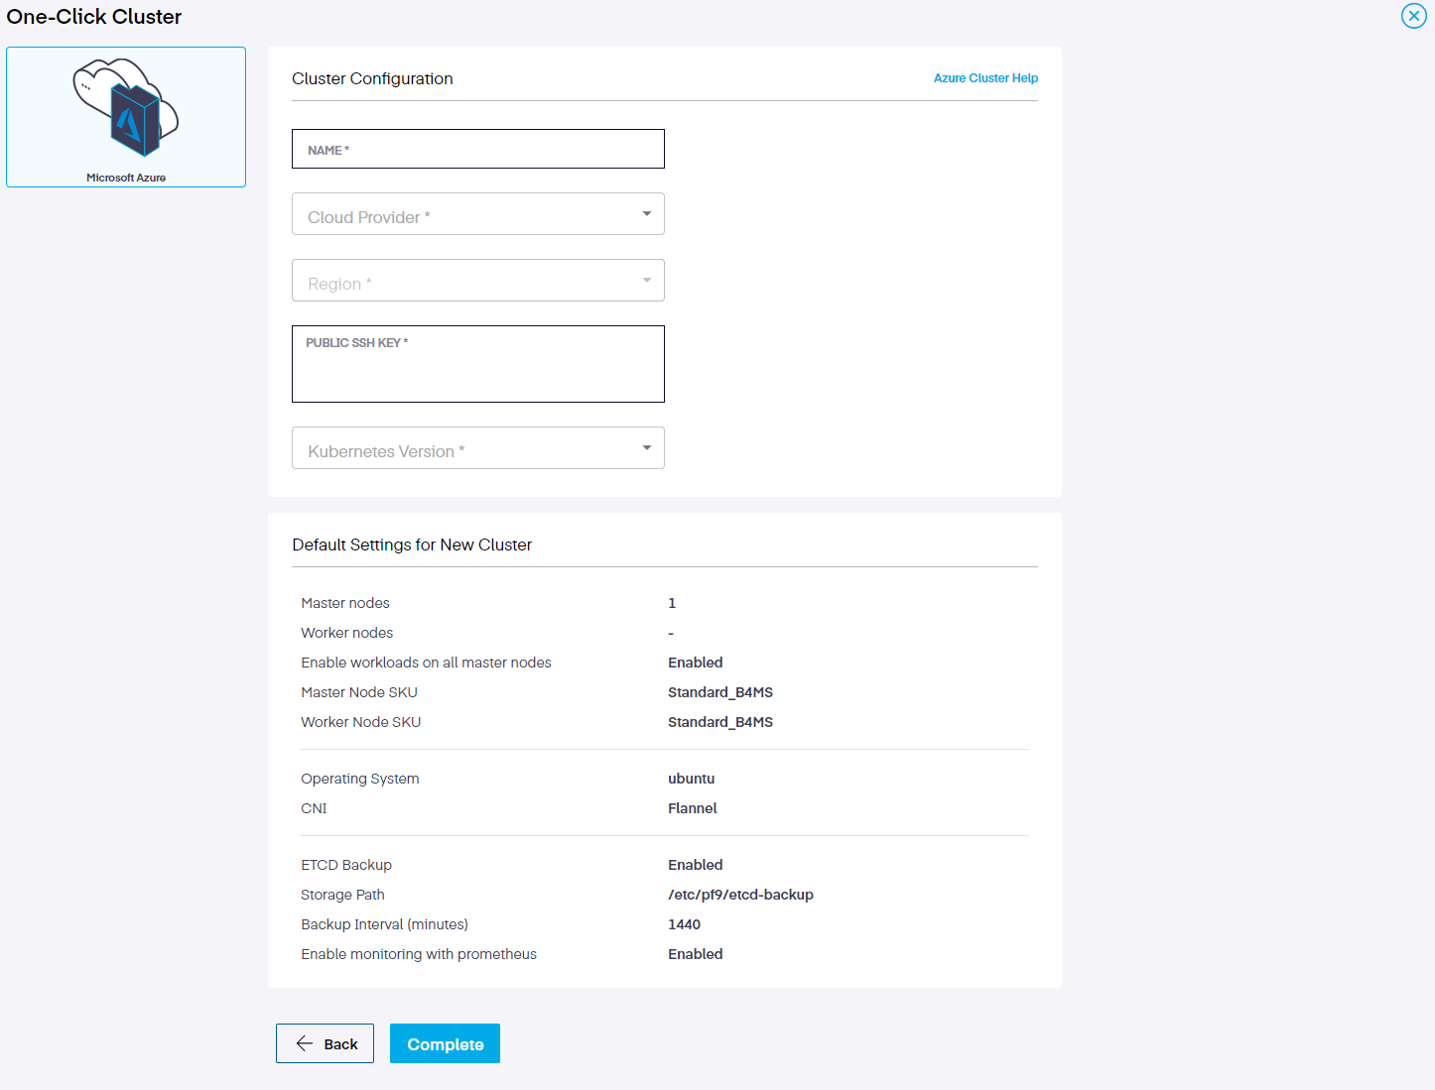Click the Complete button
This screenshot has width=1435, height=1090.
coord(445,1043)
